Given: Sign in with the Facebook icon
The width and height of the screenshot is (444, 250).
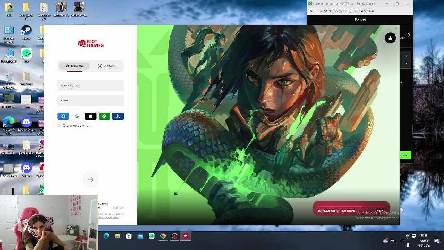Looking at the screenshot, I should pos(63,116).
